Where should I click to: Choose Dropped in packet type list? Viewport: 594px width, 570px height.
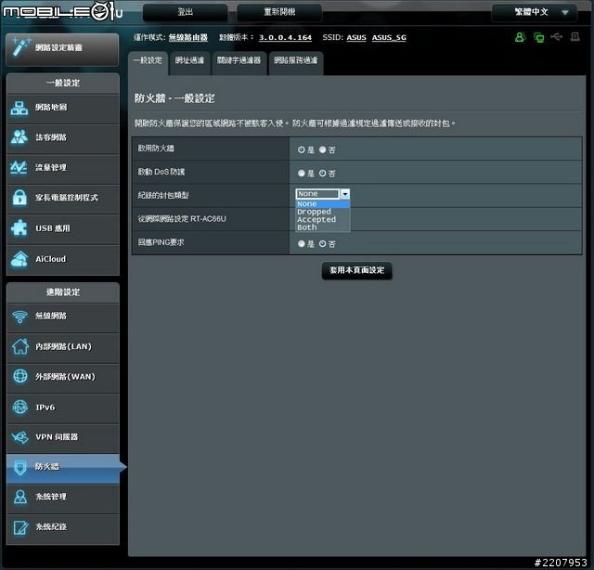tap(314, 212)
